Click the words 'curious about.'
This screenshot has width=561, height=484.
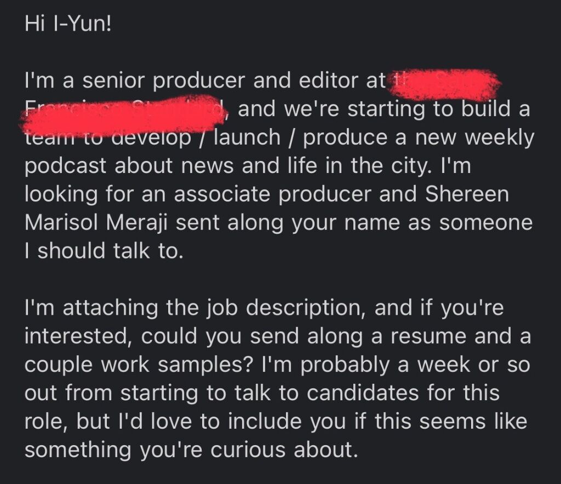point(284,450)
